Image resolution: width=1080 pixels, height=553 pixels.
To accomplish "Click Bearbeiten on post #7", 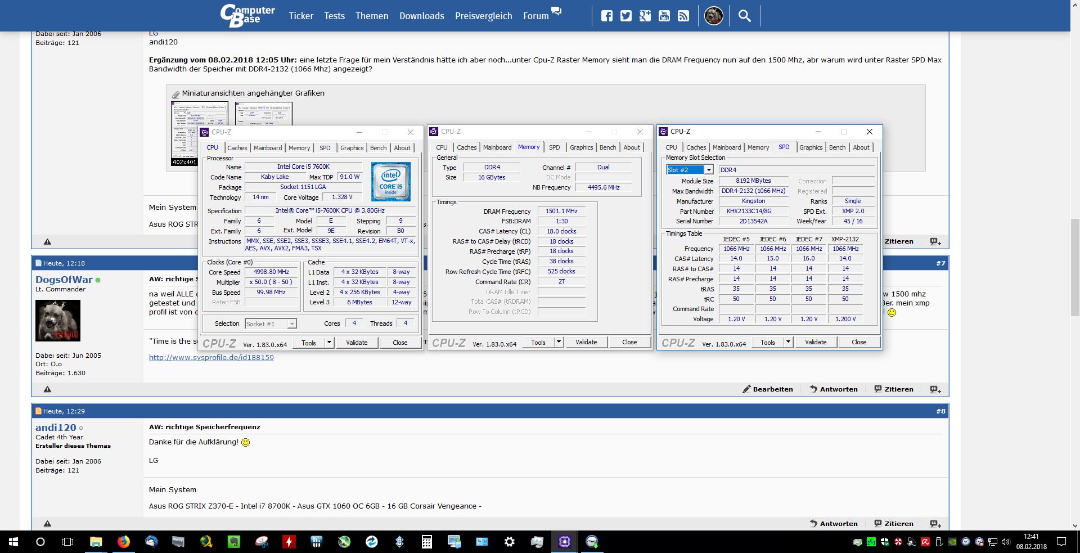I will tap(768, 389).
